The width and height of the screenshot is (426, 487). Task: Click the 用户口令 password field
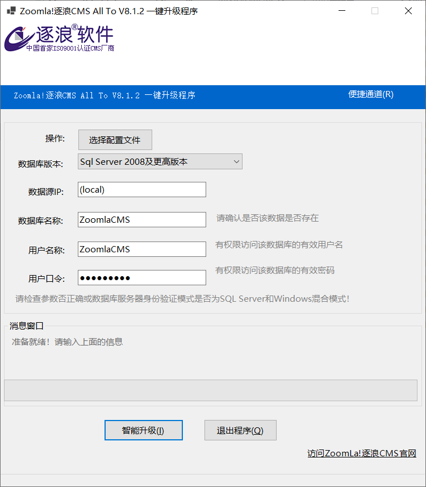click(142, 278)
